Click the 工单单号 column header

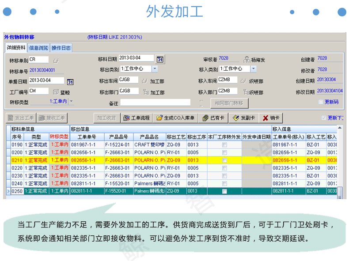coord(87,137)
